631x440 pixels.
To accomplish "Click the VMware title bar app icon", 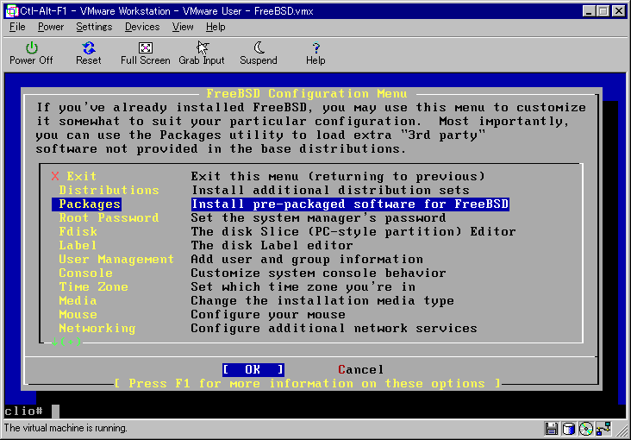I will pyautogui.click(x=12, y=11).
